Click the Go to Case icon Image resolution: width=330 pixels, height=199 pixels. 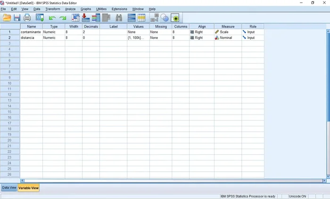[x=75, y=18]
